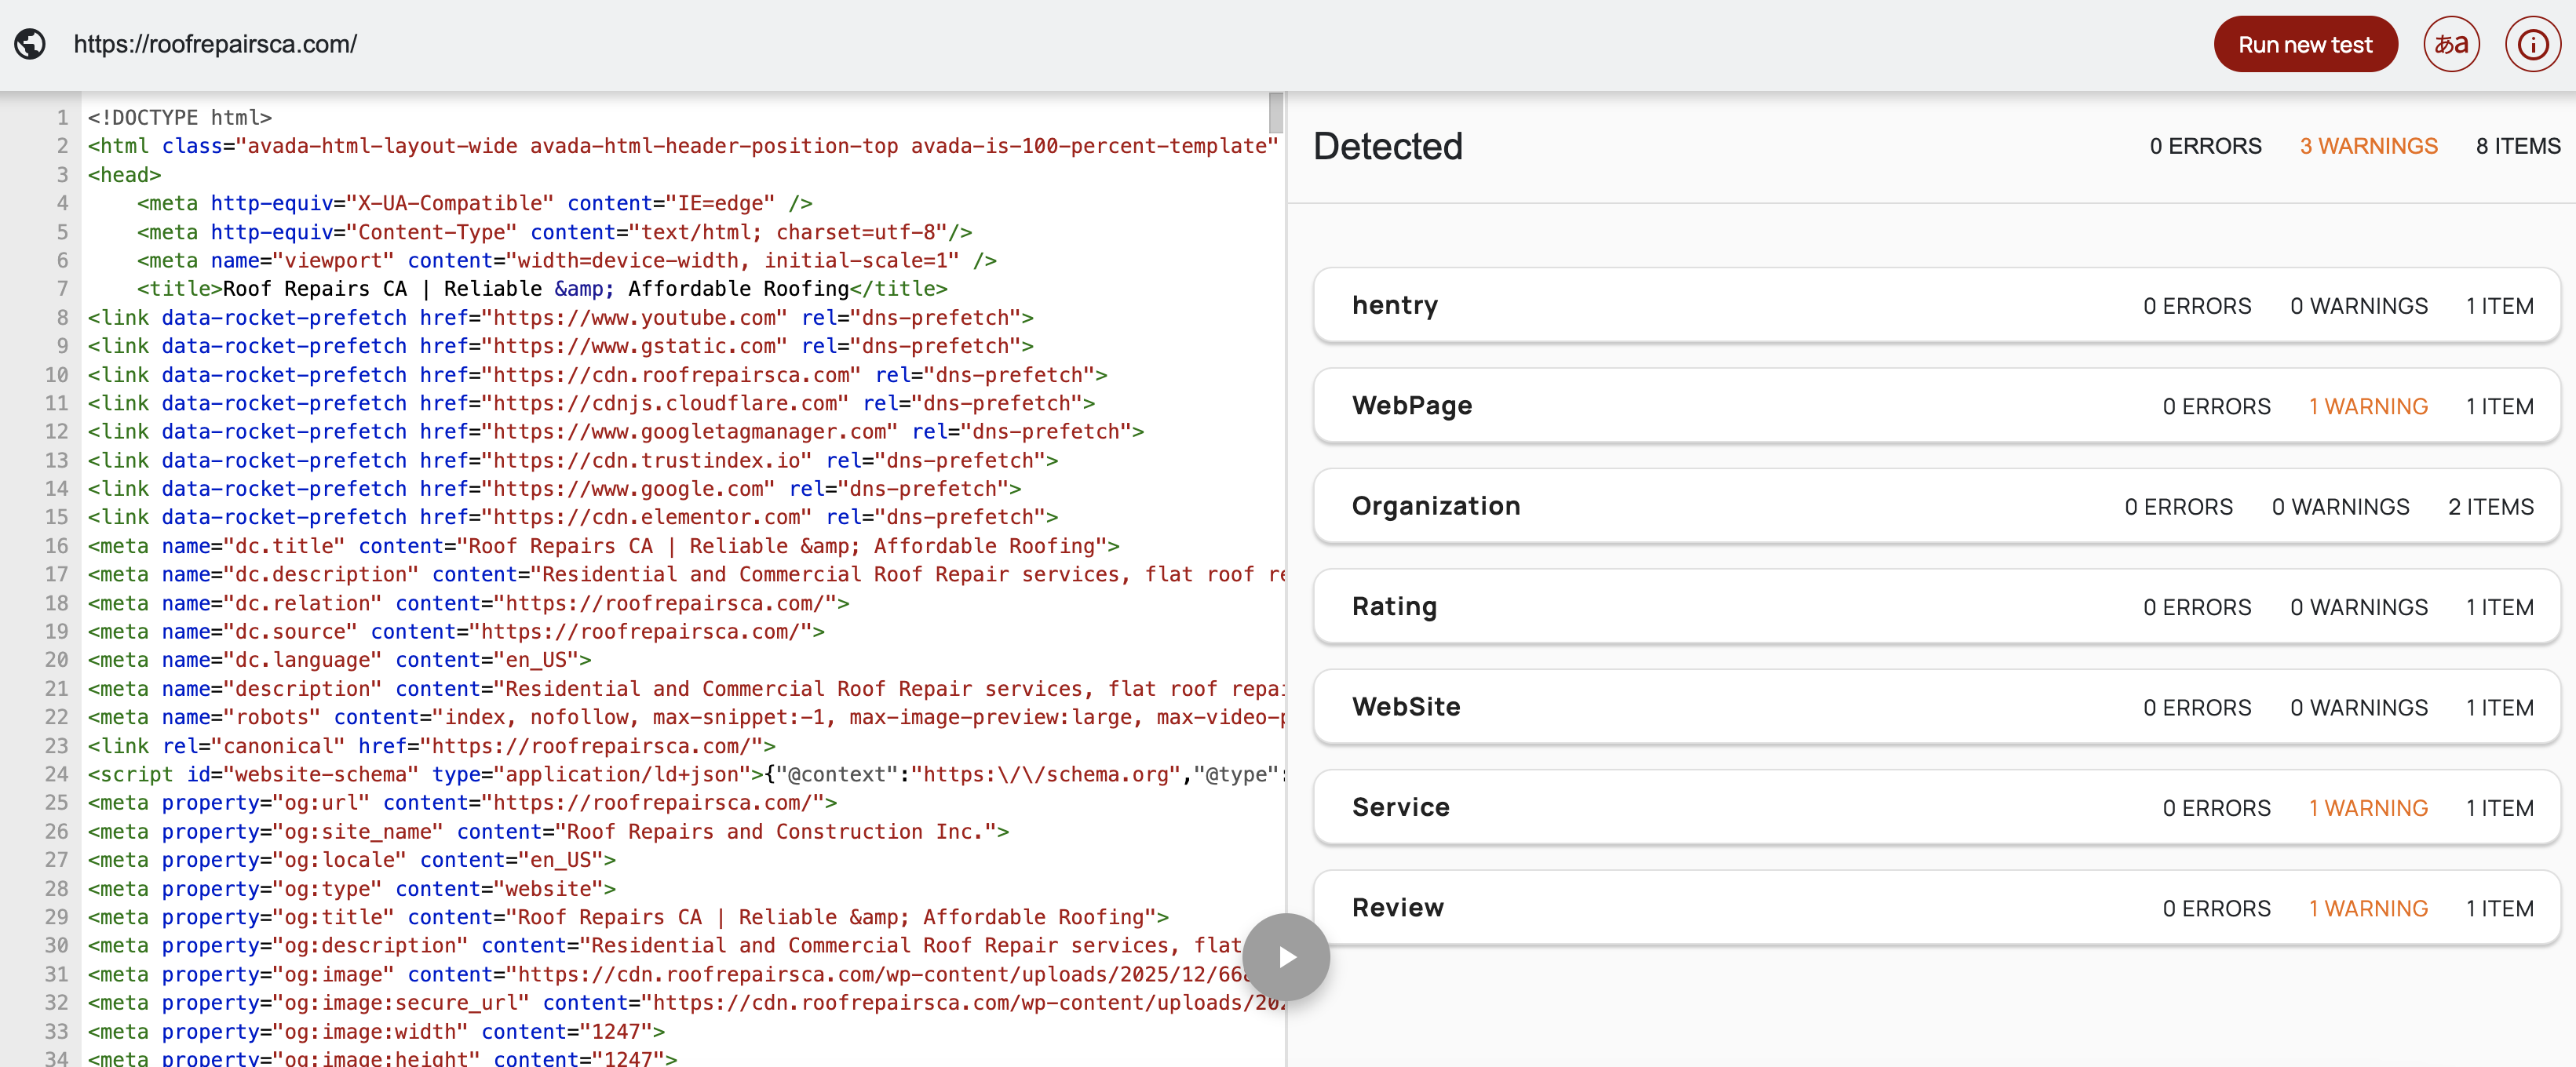Click the globe icon beside the URL
The image size is (2576, 1067).
[x=30, y=43]
